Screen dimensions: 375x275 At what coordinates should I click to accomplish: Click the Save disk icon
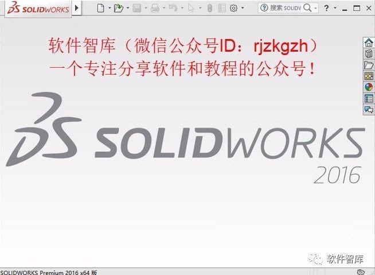tap(137, 8)
